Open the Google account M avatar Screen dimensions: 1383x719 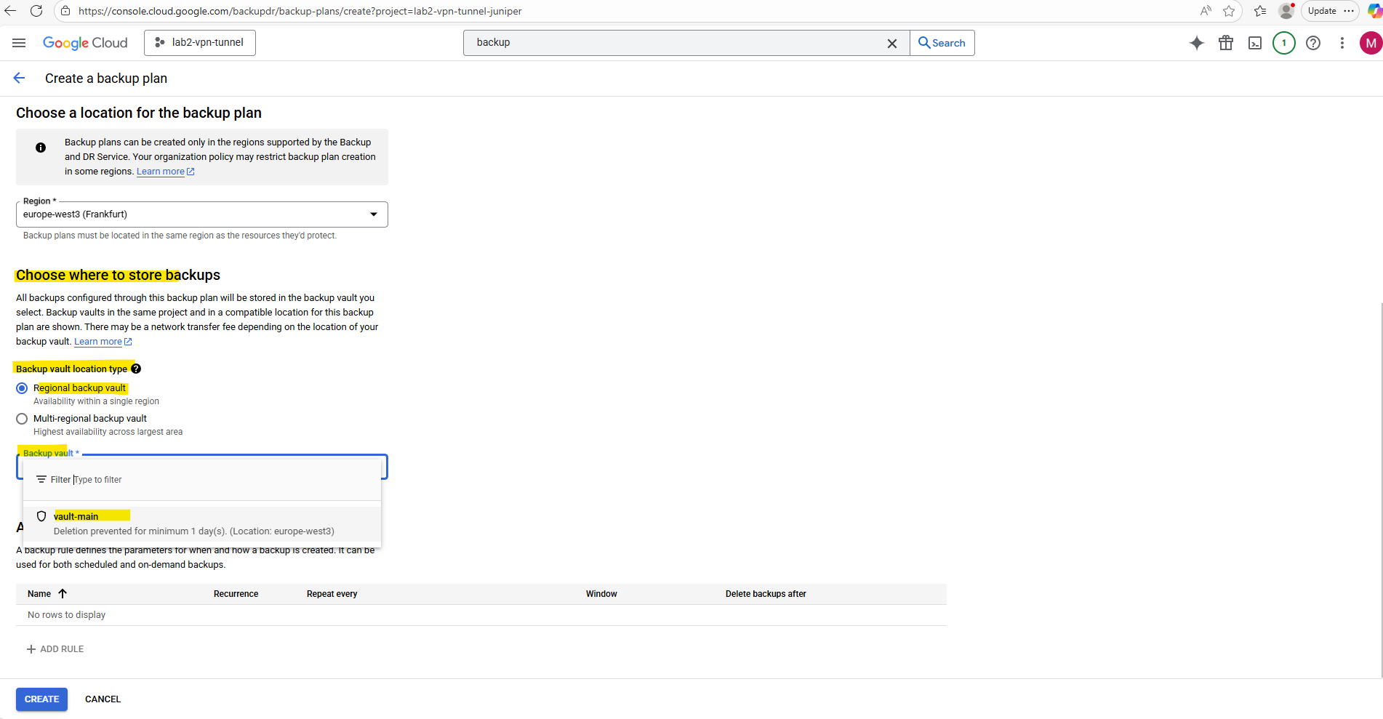[x=1371, y=43]
